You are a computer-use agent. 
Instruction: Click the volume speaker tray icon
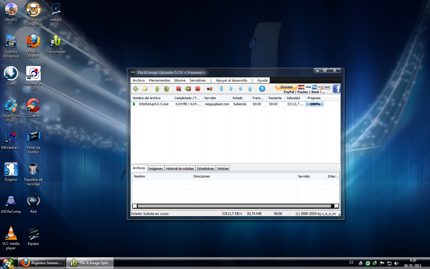point(397,263)
